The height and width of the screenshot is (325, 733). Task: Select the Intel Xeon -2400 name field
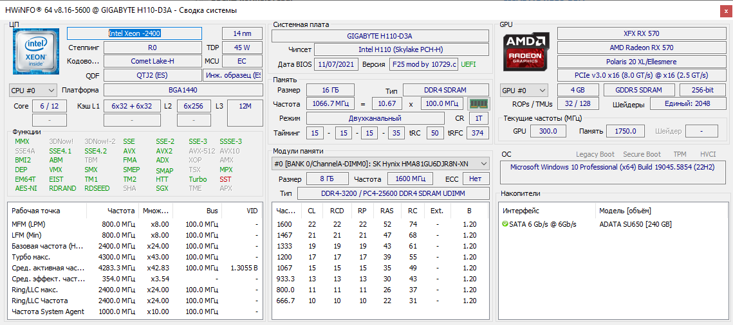coord(135,33)
